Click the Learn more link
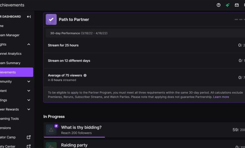 tap(221, 97)
